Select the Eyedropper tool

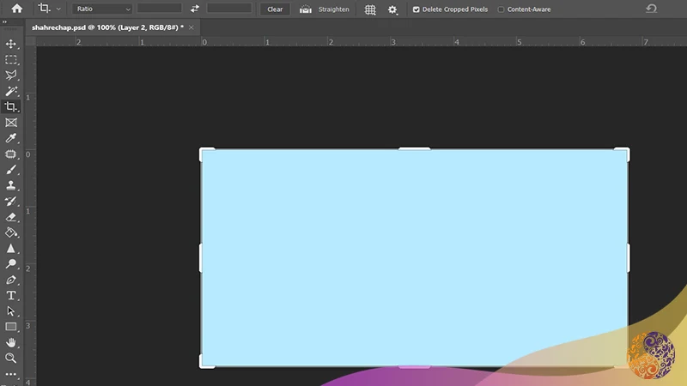(11, 138)
